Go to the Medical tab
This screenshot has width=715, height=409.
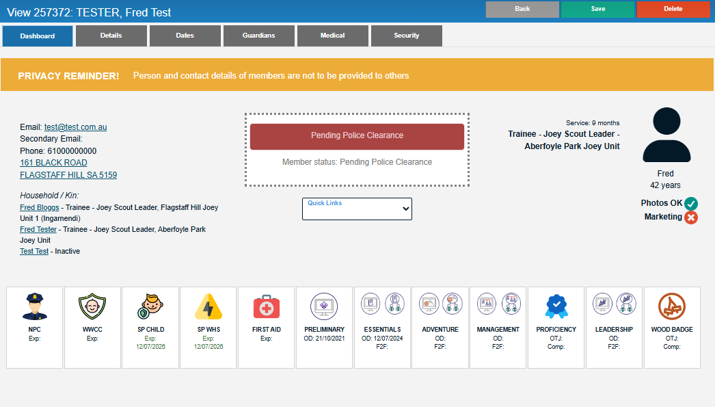click(333, 36)
